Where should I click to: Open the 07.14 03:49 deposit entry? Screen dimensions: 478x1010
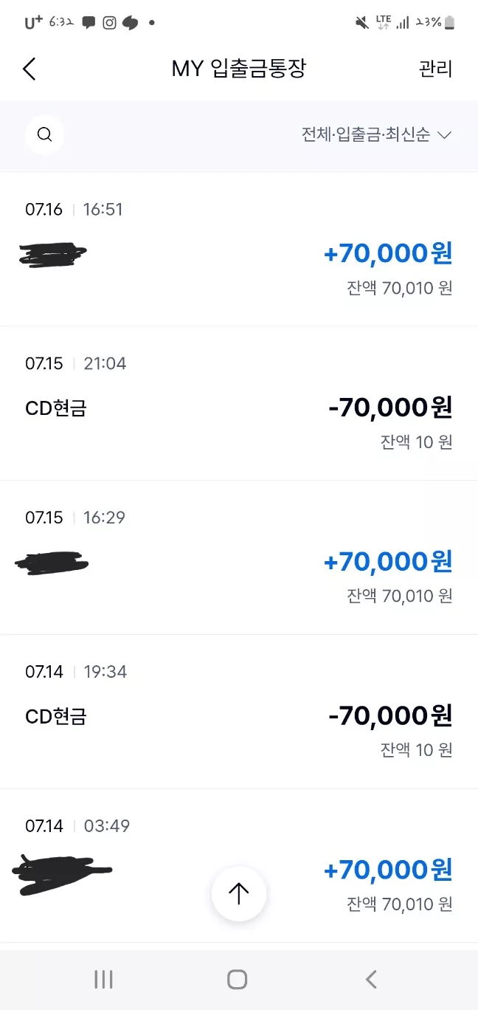[239, 865]
